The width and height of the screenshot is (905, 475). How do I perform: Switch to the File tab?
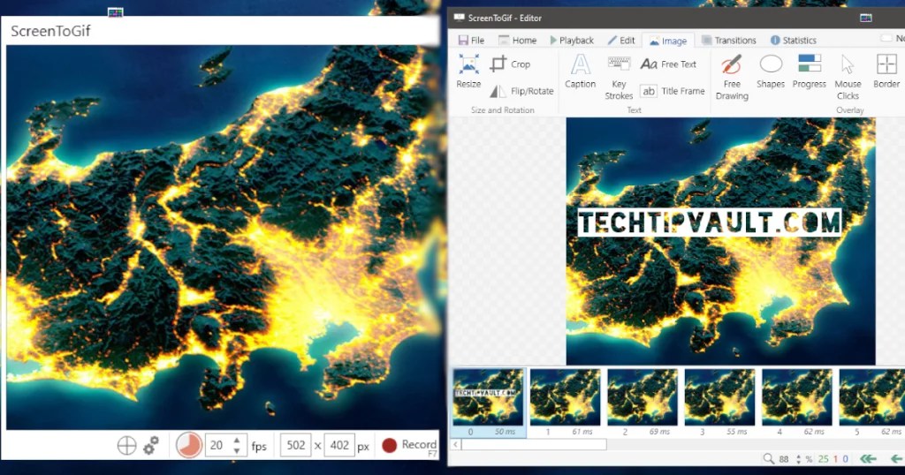(x=471, y=41)
